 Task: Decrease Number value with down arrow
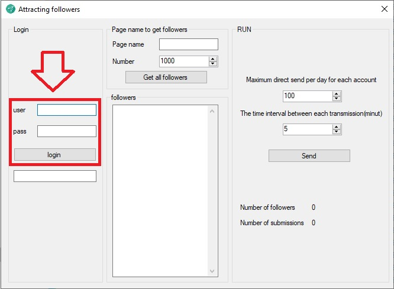(x=213, y=64)
